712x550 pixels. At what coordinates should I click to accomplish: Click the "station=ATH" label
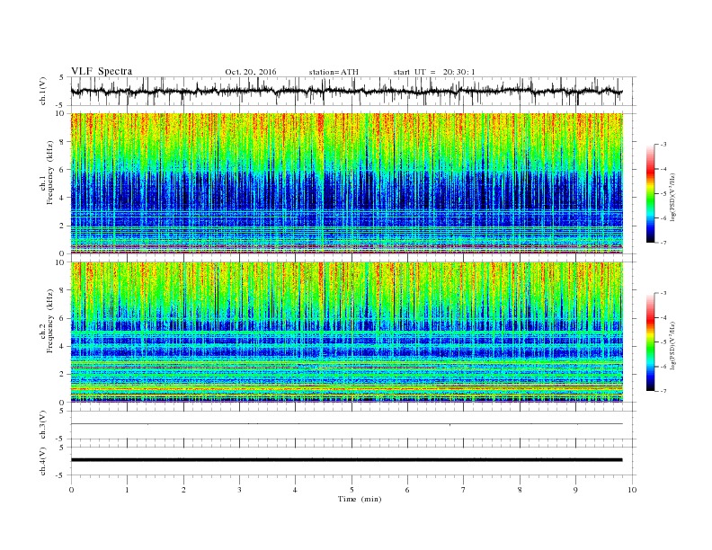[334, 72]
